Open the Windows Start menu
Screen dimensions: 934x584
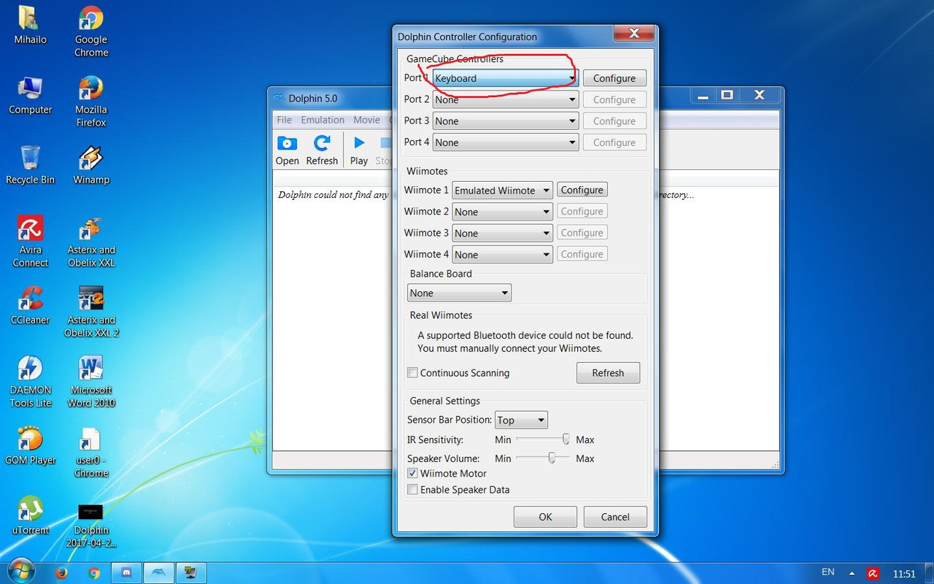point(20,572)
